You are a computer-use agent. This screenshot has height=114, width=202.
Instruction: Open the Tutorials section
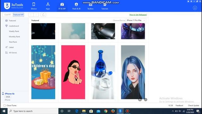(105, 6)
